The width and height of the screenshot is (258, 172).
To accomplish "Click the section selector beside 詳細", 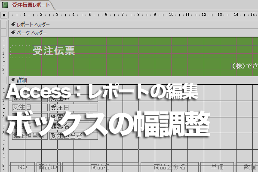I will pos(4,80).
